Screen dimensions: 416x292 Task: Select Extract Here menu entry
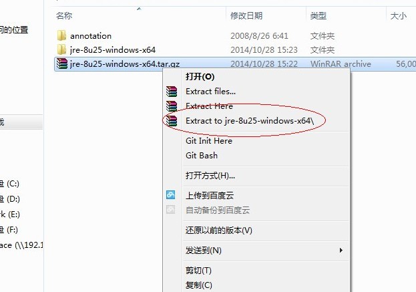coord(209,106)
